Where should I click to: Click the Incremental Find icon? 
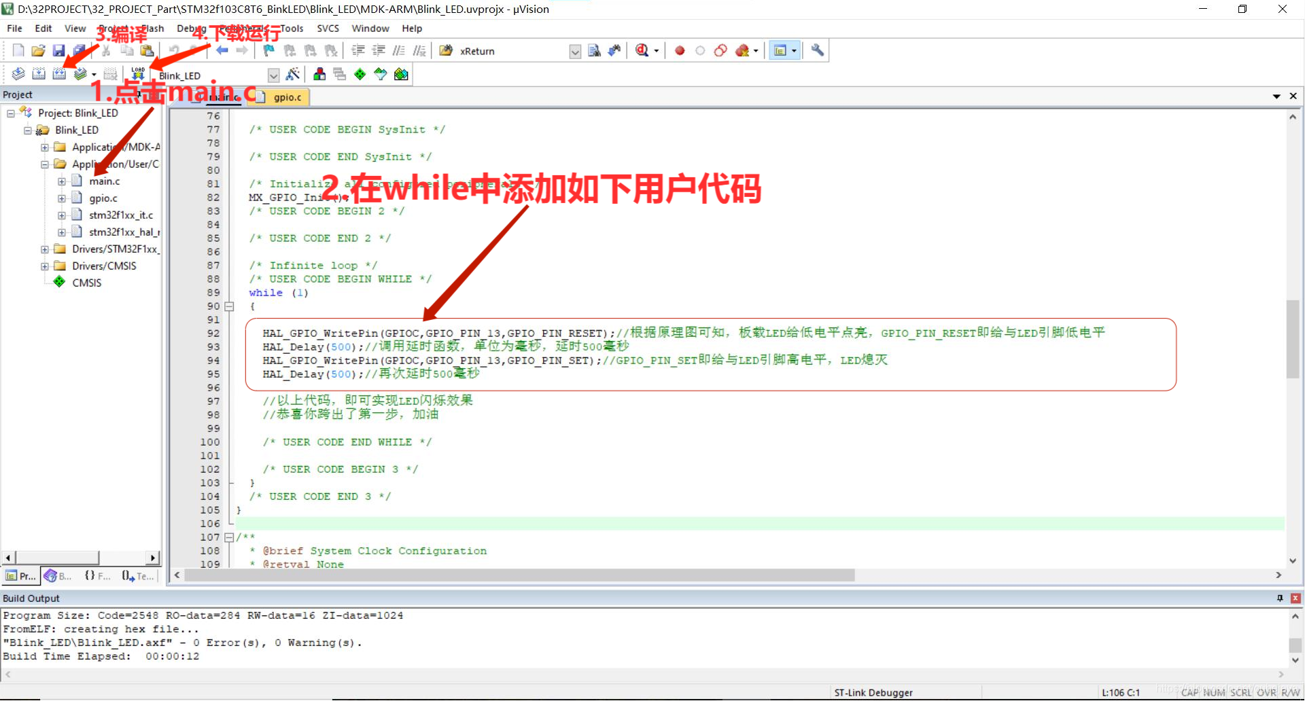(x=614, y=51)
